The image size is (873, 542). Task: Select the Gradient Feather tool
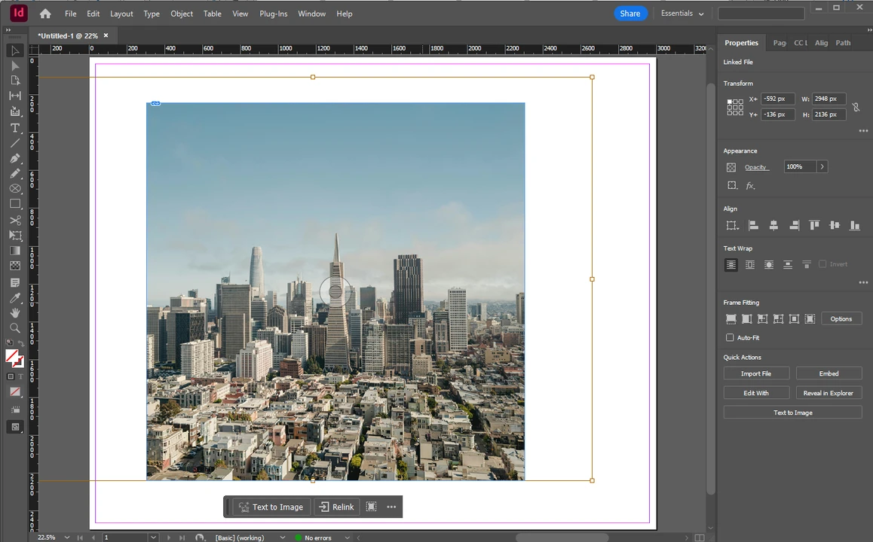click(15, 266)
